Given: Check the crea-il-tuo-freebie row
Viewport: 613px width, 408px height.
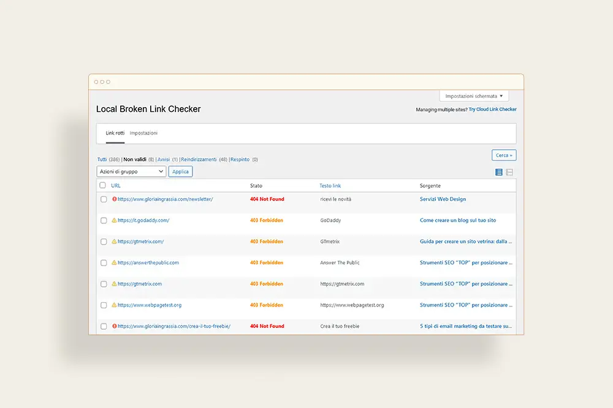Looking at the screenshot, I should coord(104,327).
